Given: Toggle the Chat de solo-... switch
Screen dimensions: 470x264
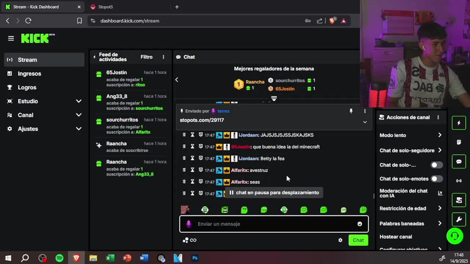Looking at the screenshot, I should tap(437, 165).
